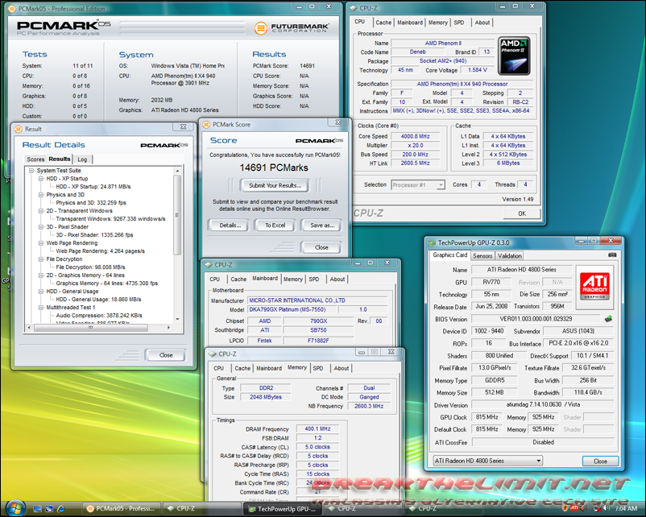Open the Windows Start orb
Image resolution: width=646 pixels, height=517 pixels.
coord(14,508)
